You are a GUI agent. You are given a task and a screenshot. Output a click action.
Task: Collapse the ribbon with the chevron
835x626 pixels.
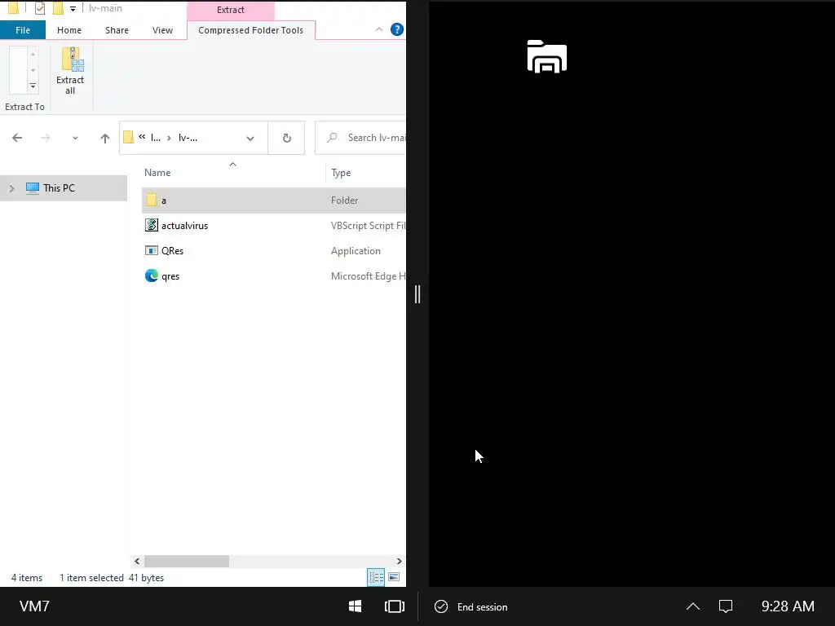(379, 30)
